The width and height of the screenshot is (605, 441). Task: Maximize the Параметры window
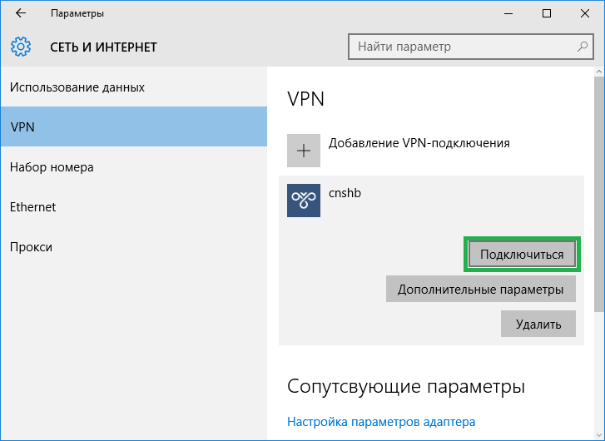(x=546, y=13)
